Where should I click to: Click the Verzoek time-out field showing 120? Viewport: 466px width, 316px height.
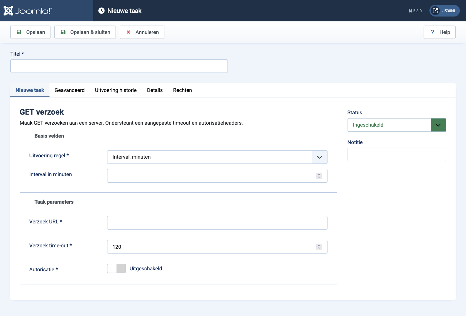pos(217,247)
